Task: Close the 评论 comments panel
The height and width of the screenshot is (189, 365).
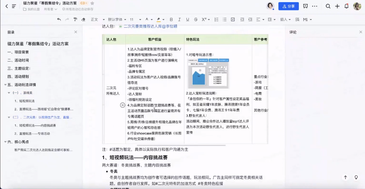Action: point(361,32)
